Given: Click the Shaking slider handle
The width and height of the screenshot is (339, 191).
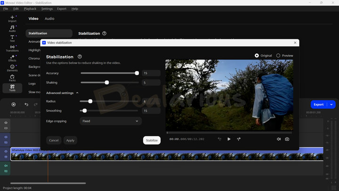Looking at the screenshot, I should click(x=107, y=83).
